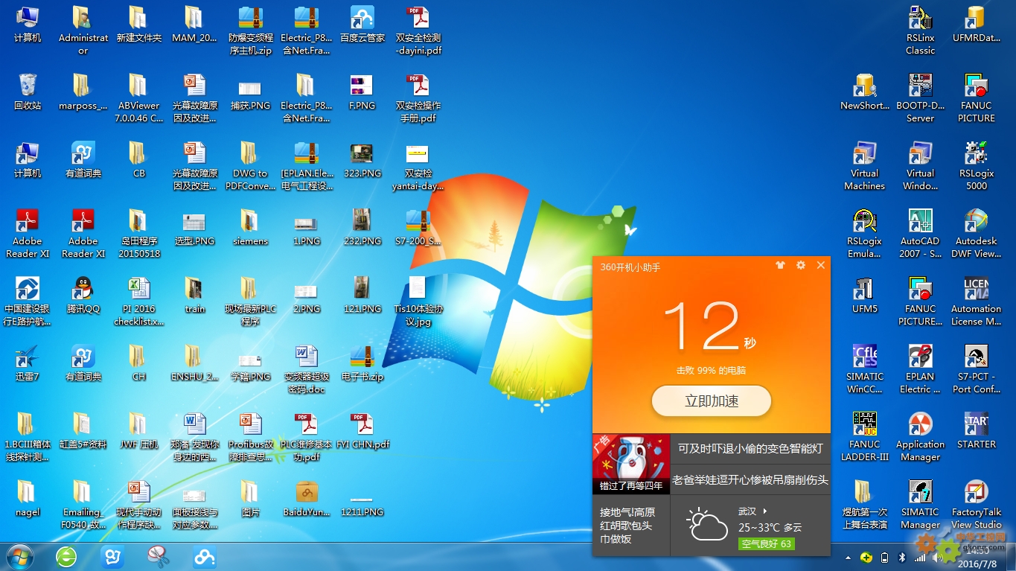The width and height of the screenshot is (1016, 571).
Task: Select the UFM5 desktop shortcut
Action: pos(865,296)
